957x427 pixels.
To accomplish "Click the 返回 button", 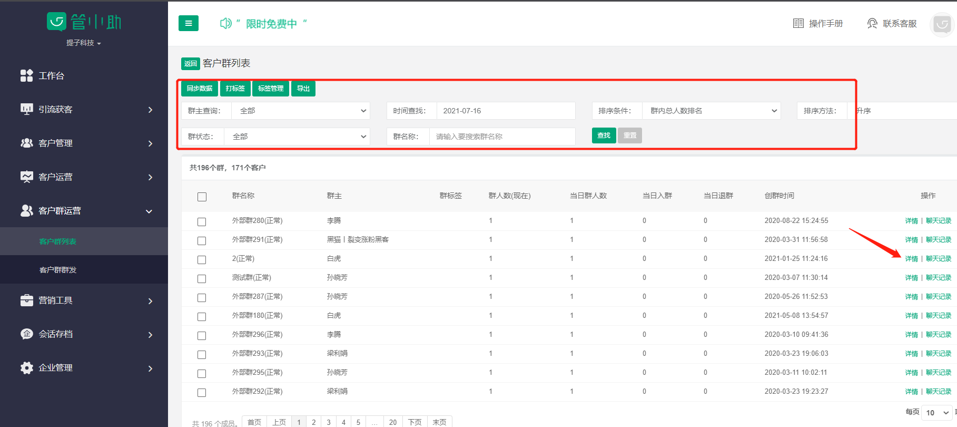I will coord(191,64).
